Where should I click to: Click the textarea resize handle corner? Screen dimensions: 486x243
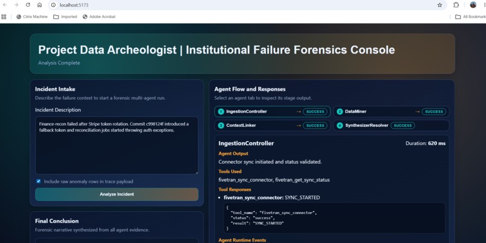point(195,172)
